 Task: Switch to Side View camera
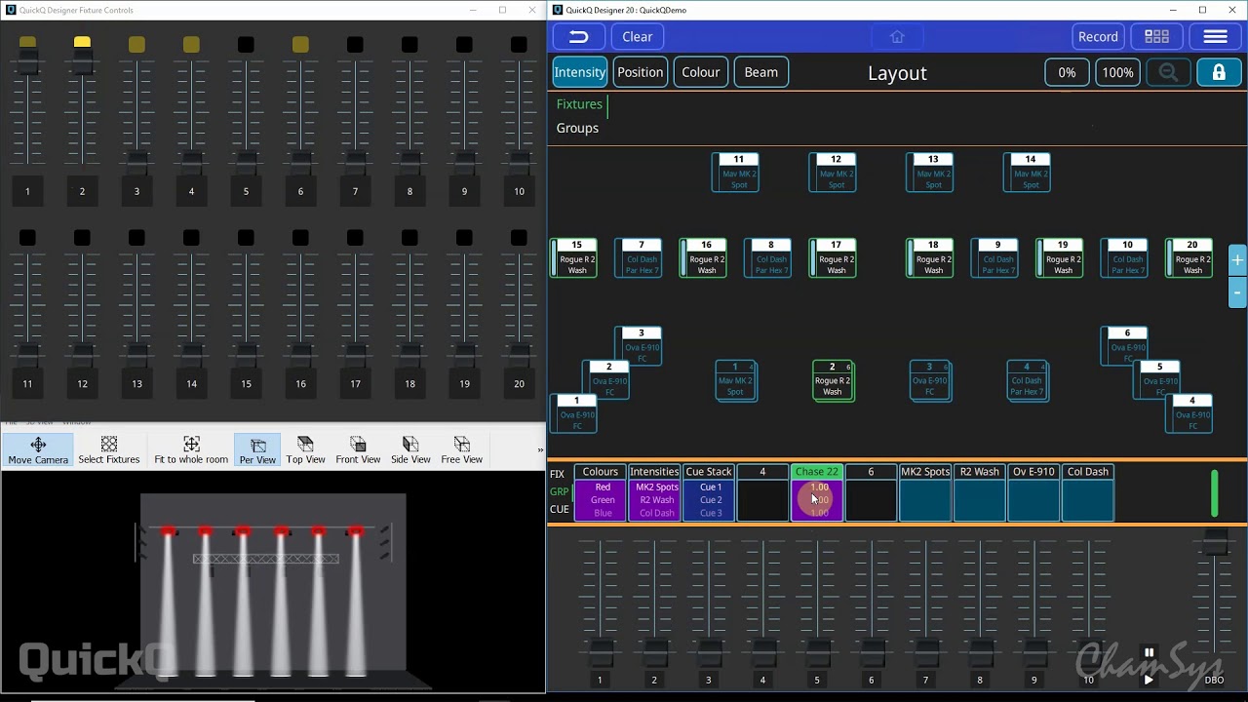(x=410, y=450)
